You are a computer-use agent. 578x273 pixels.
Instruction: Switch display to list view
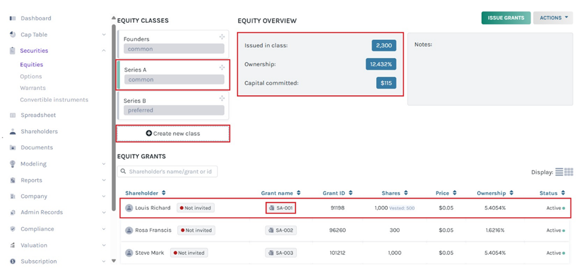[x=559, y=172]
